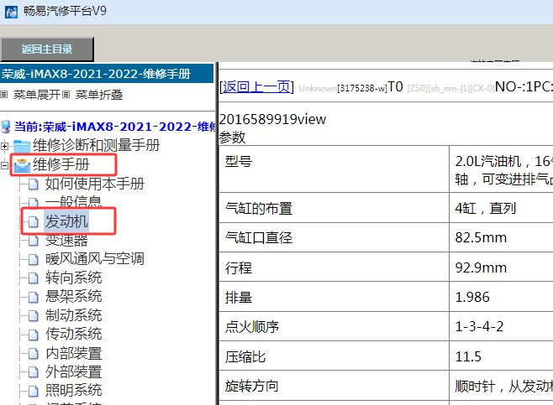The width and height of the screenshot is (553, 405).
Task: Click the menu-expand icon before 菜单展开
Action: [x=3, y=94]
